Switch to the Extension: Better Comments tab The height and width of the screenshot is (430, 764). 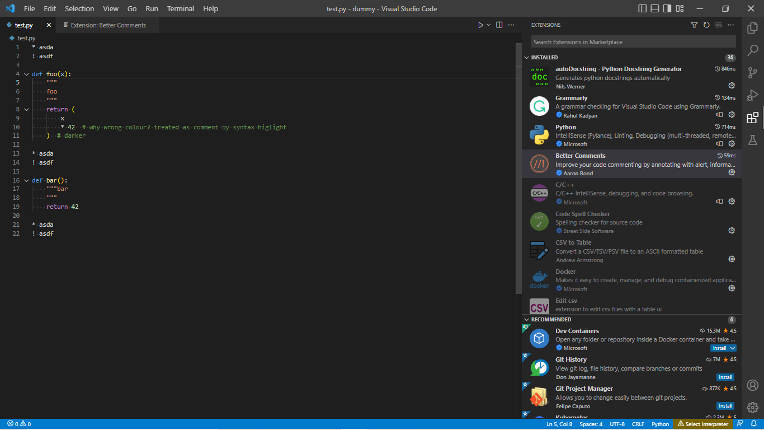(107, 25)
